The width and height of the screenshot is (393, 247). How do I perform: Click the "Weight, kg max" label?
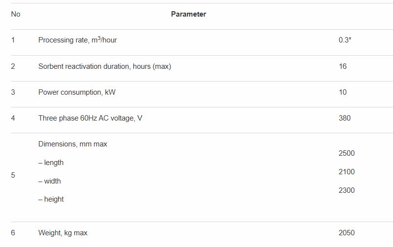pyautogui.click(x=63, y=233)
